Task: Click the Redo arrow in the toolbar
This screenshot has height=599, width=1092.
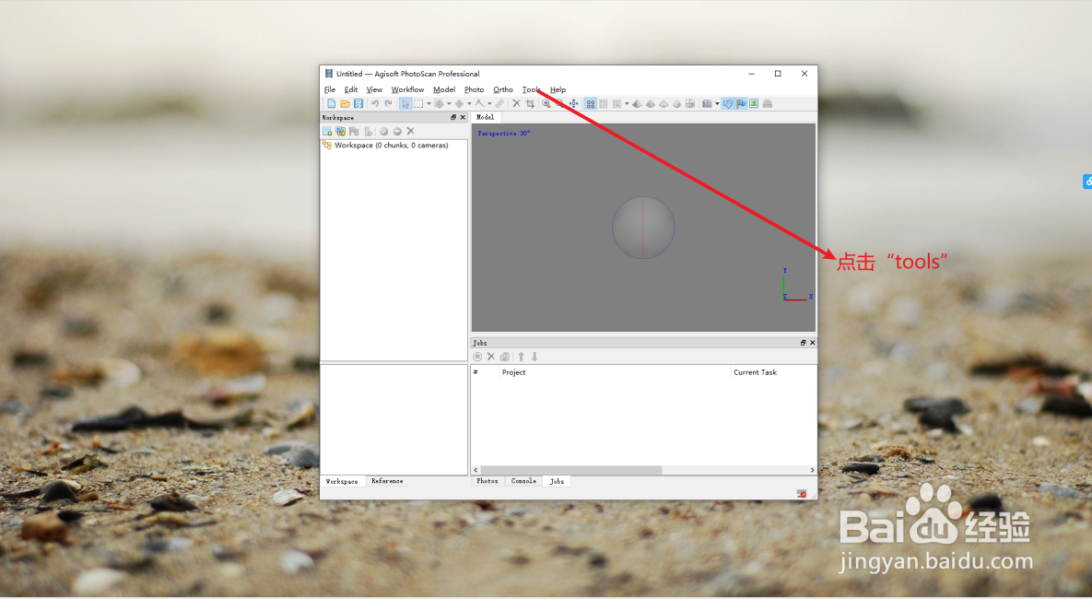Action: click(x=388, y=103)
